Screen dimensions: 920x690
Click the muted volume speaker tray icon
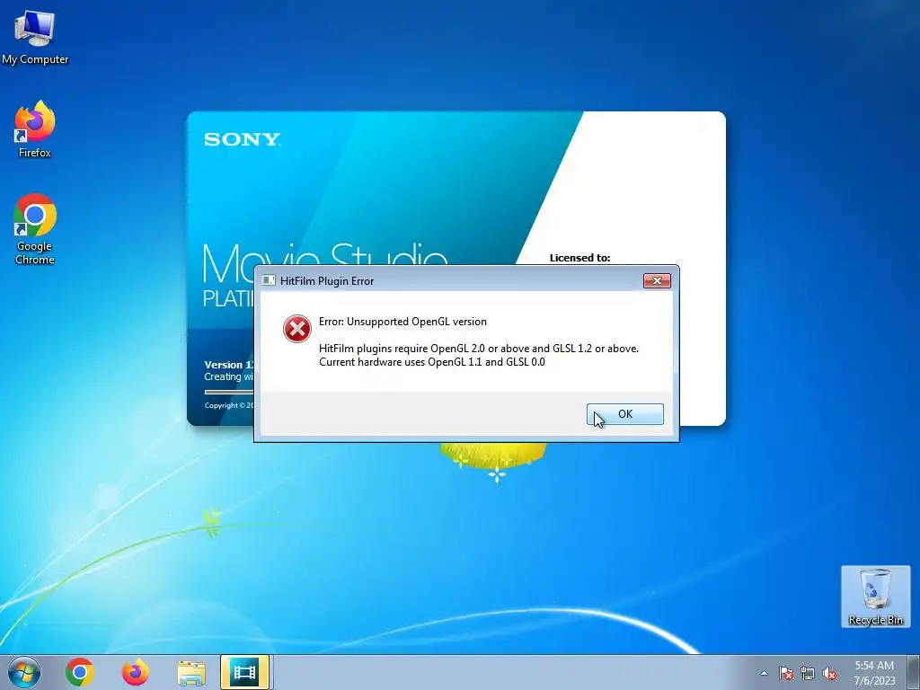[829, 673]
